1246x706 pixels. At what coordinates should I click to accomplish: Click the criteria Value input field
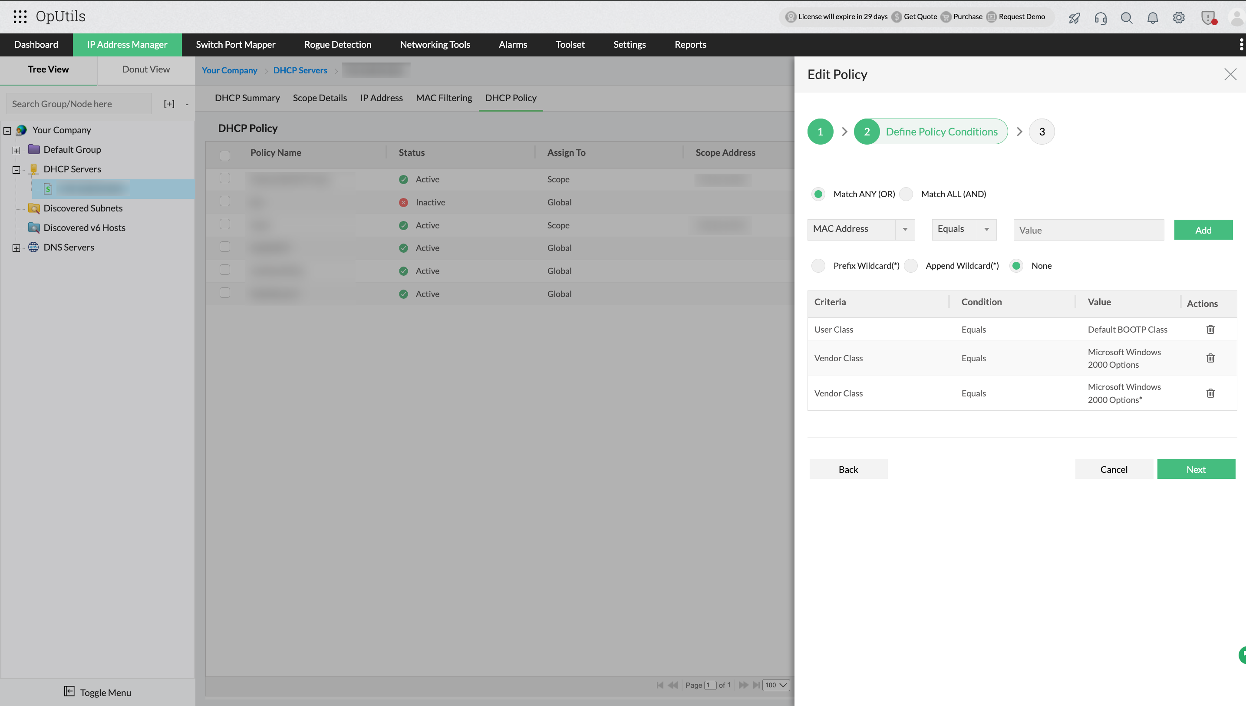click(1088, 230)
